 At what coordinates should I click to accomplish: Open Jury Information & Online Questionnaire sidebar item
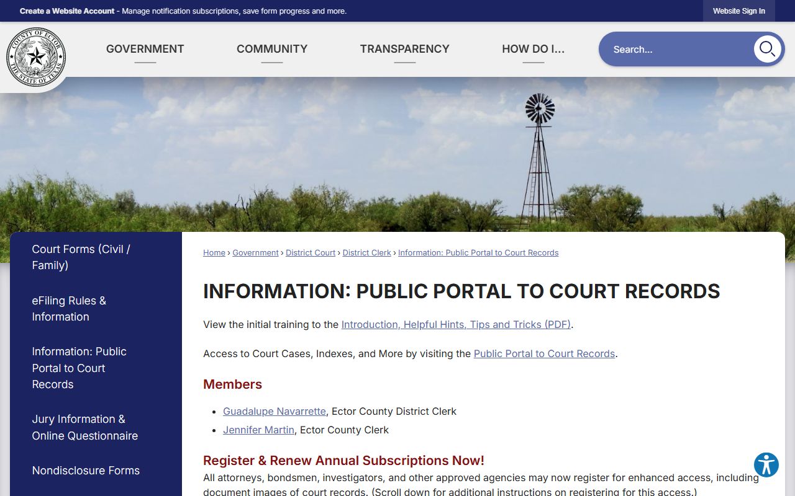(x=96, y=427)
